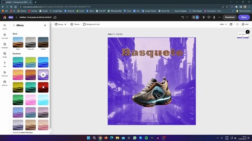Click the Add title text above the page
Screen dimensions: 252x141
(x=119, y=34)
